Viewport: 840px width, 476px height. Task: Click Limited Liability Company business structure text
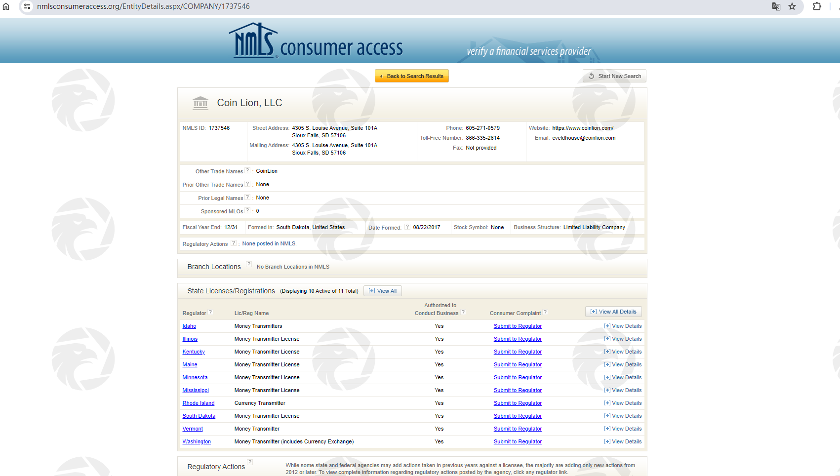pyautogui.click(x=594, y=227)
